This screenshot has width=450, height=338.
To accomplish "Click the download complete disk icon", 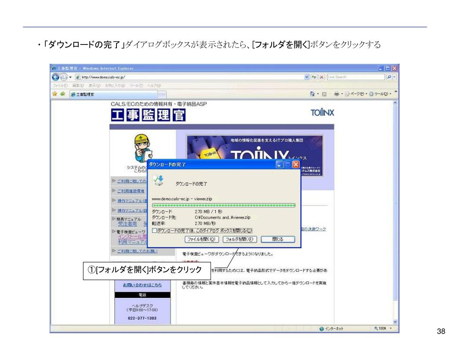I will click(x=158, y=180).
